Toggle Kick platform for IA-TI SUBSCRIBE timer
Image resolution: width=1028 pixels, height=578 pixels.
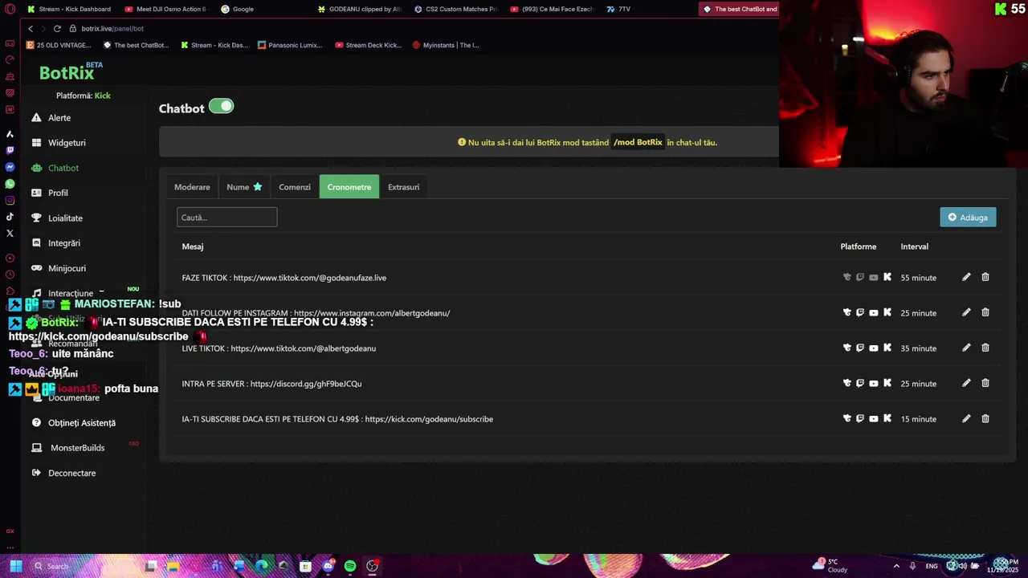point(887,418)
